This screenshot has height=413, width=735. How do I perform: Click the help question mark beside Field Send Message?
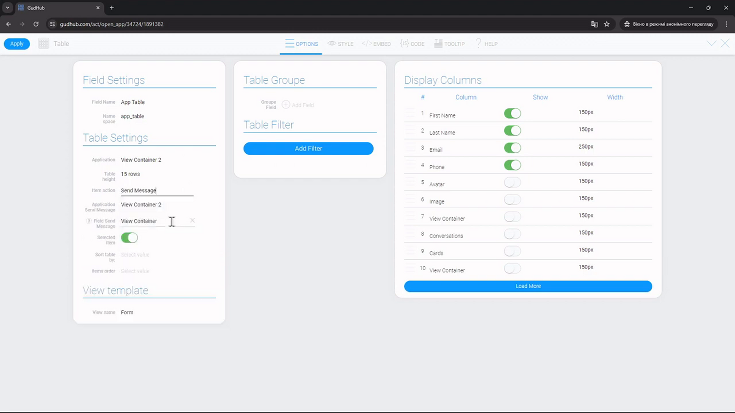pyautogui.click(x=89, y=221)
